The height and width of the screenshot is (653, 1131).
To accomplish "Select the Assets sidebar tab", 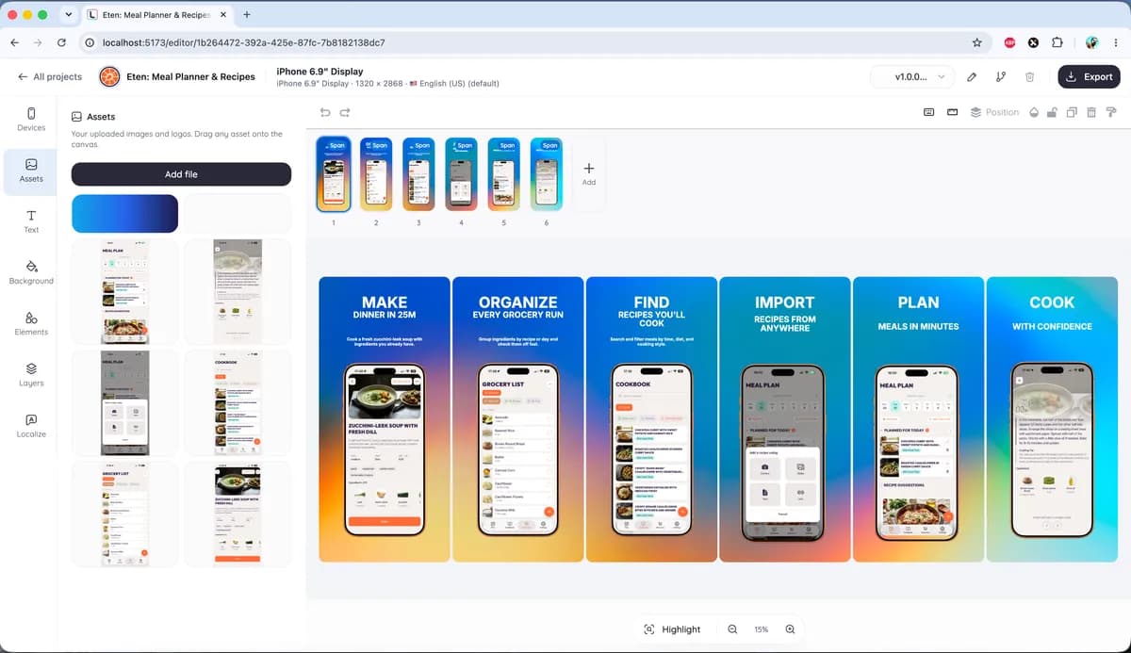I will coord(31,170).
